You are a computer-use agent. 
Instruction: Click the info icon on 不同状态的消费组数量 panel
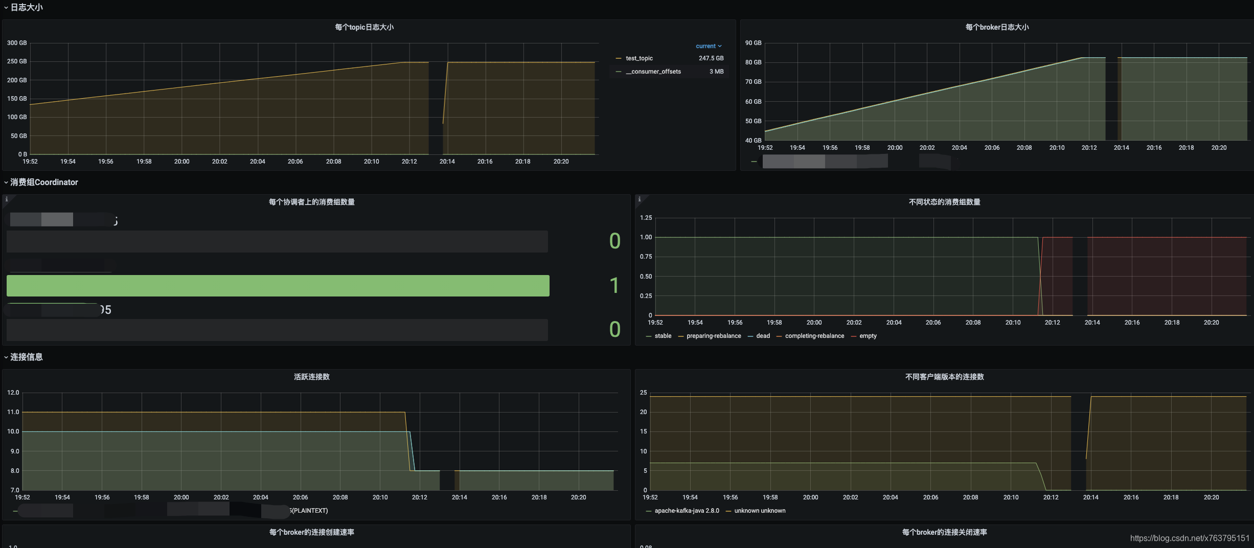640,199
